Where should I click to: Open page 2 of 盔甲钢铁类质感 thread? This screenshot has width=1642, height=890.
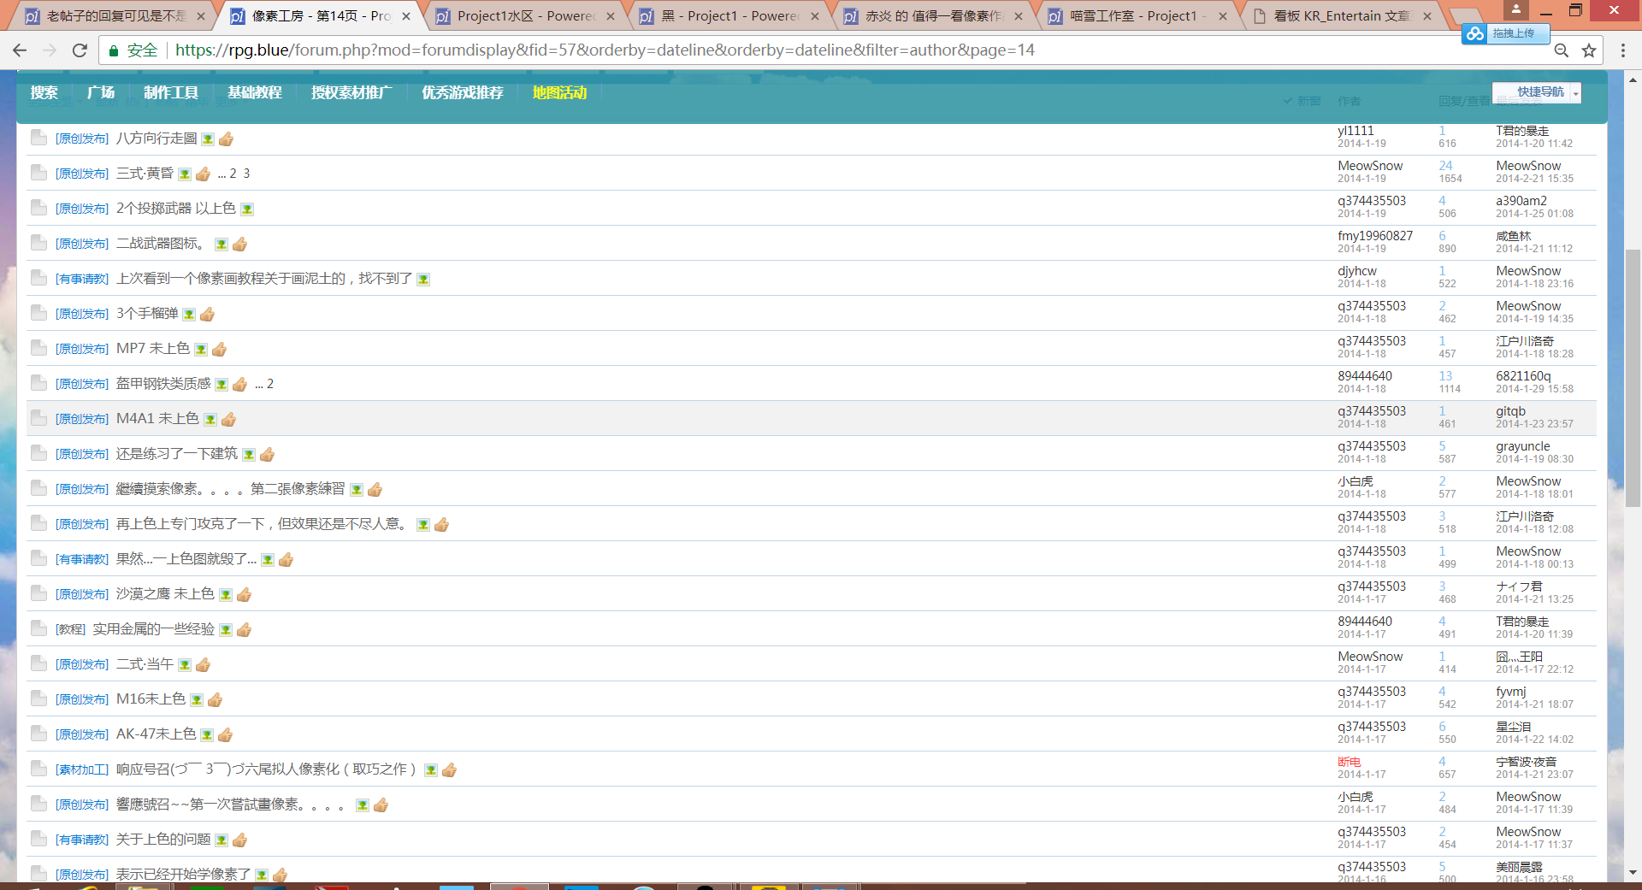(x=270, y=384)
